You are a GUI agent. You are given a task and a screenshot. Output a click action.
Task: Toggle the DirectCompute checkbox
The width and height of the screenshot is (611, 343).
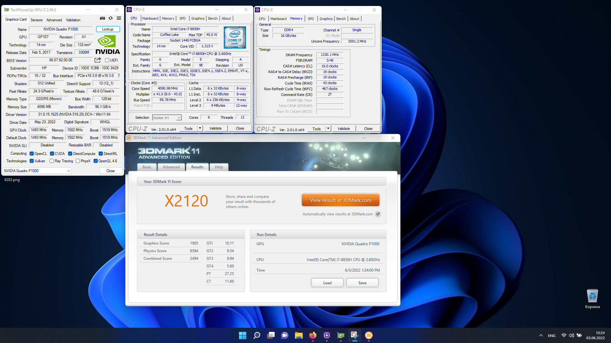coord(70,154)
